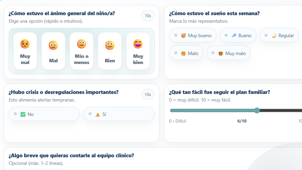Click the green checkmark icon beside 'No'
The width and height of the screenshot is (302, 170).
coord(23,114)
